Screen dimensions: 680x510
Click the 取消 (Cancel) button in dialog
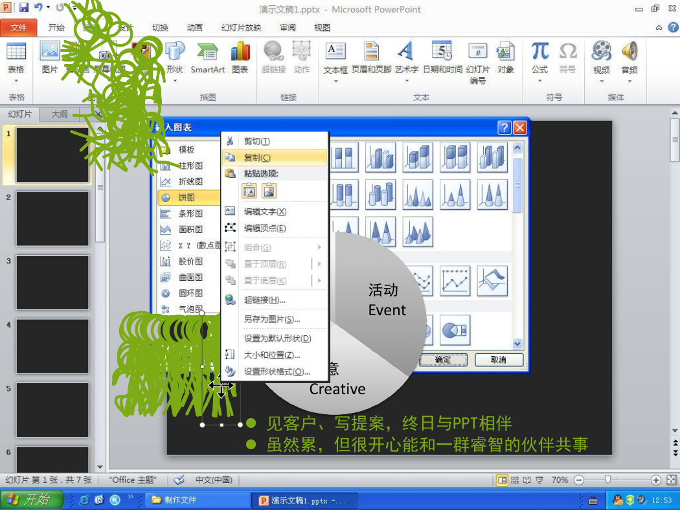click(x=498, y=360)
